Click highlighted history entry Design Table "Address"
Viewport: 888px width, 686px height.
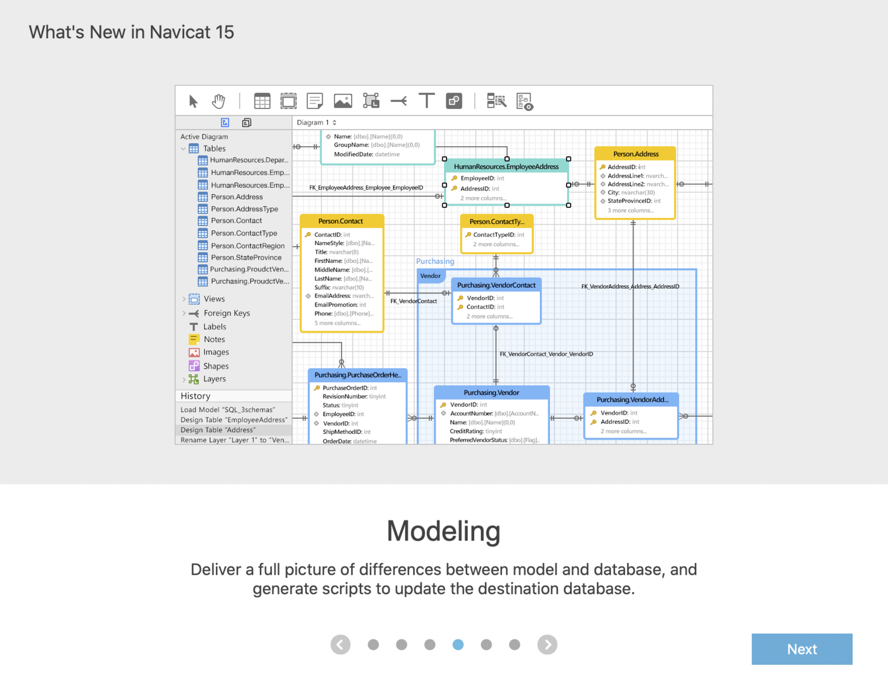(x=234, y=430)
